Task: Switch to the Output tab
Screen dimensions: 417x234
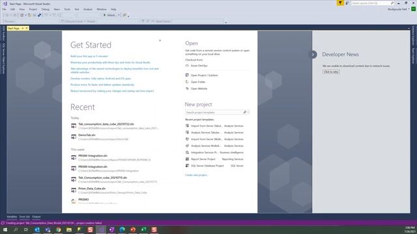Action: click(36, 216)
